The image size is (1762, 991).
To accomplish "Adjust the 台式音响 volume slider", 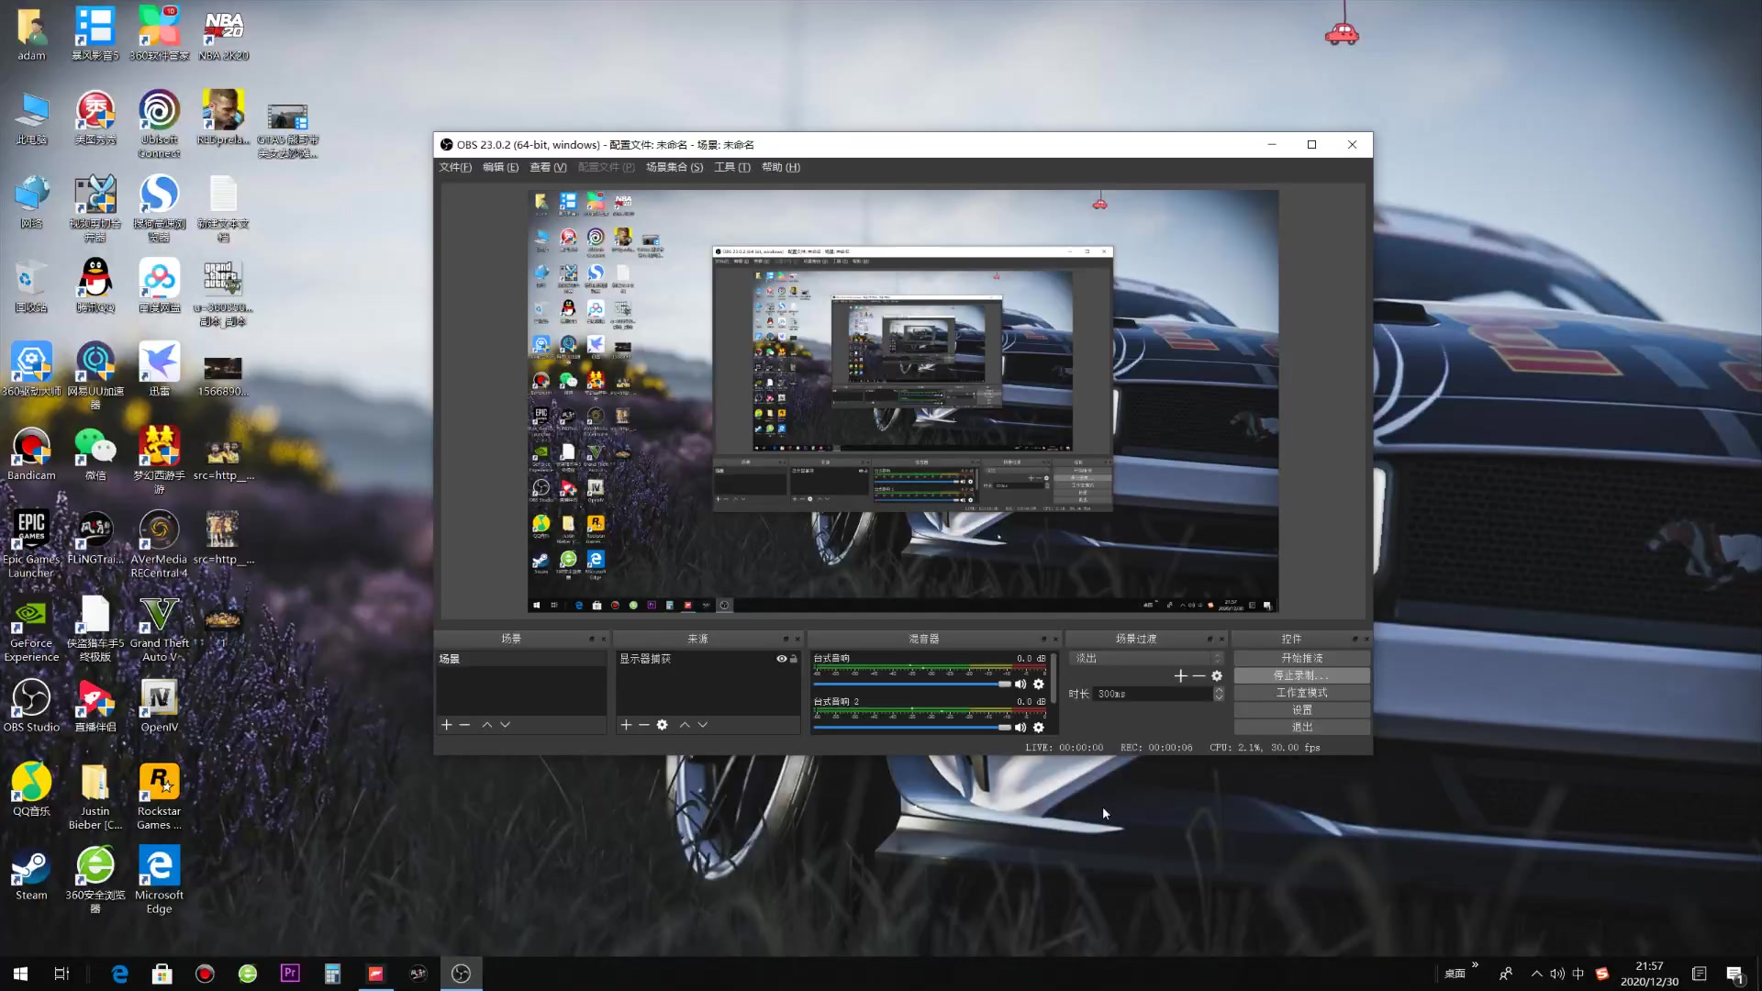I will click(911, 685).
